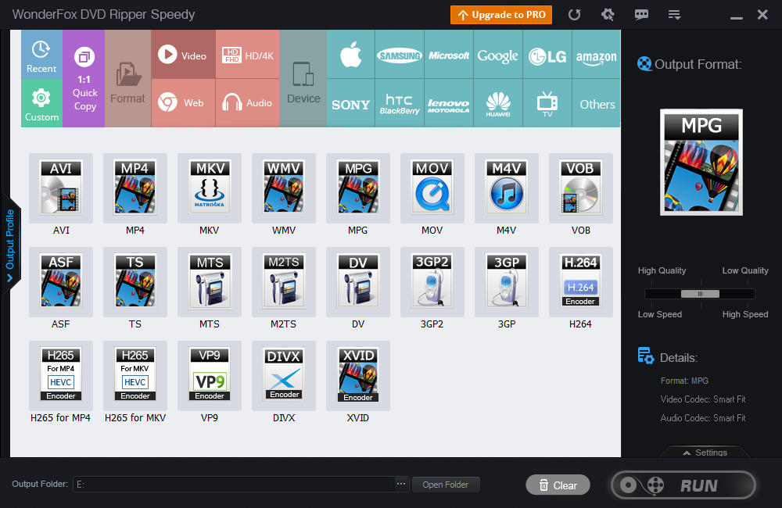The width and height of the screenshot is (782, 508).
Task: Open the main menu list icon
Action: pyautogui.click(x=674, y=14)
